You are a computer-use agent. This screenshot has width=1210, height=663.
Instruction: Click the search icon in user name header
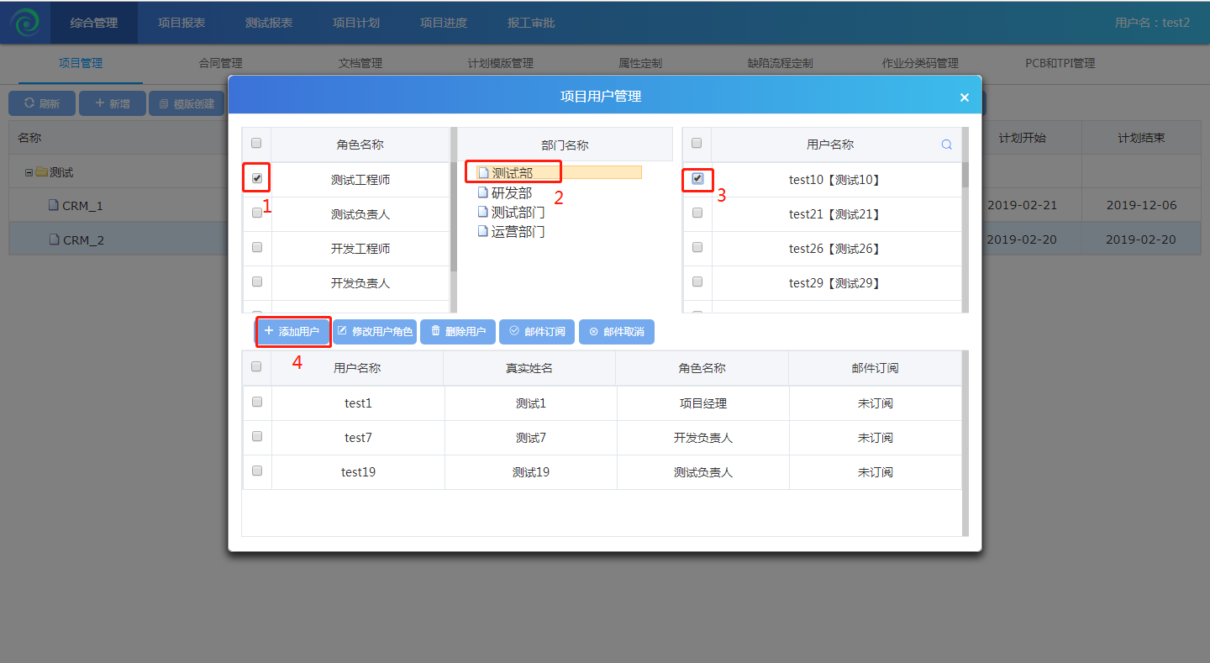pyautogui.click(x=947, y=145)
